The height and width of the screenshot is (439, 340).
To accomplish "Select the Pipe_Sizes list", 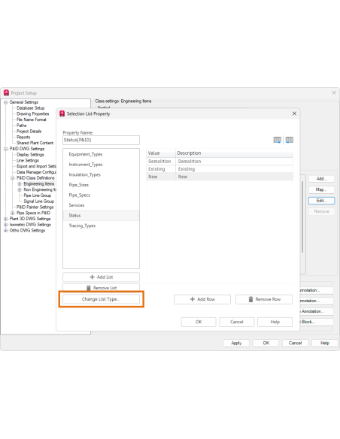I will tap(101, 185).
